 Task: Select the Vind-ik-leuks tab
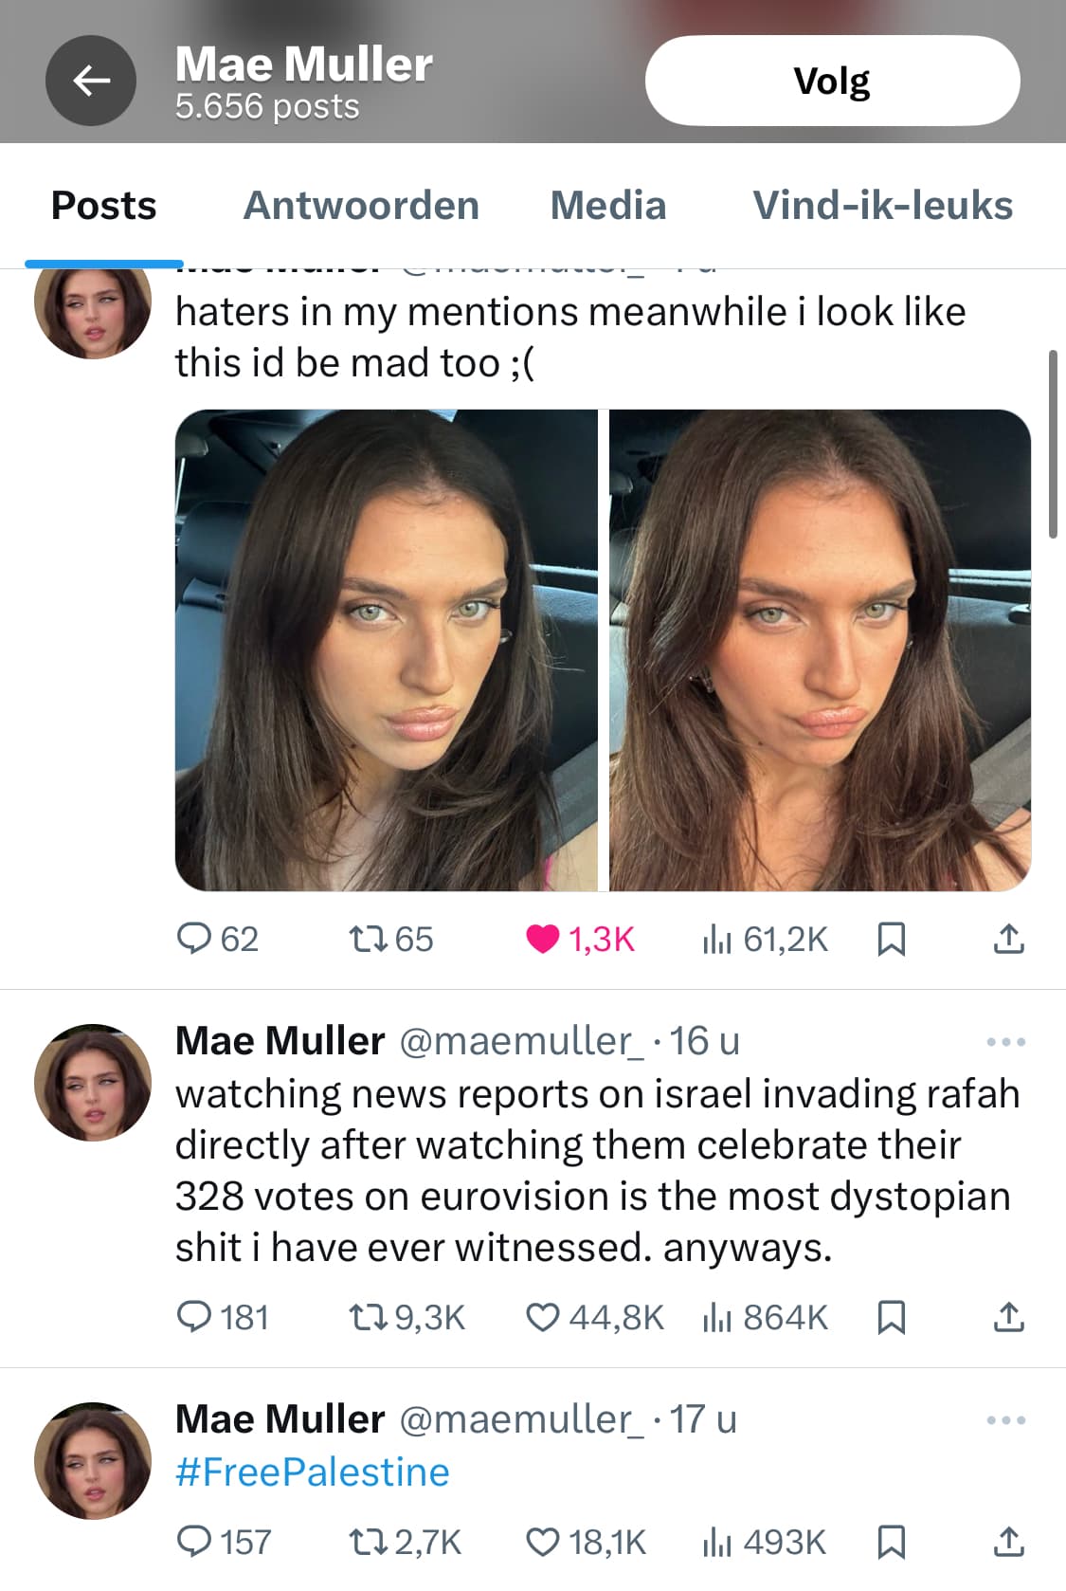[882, 206]
